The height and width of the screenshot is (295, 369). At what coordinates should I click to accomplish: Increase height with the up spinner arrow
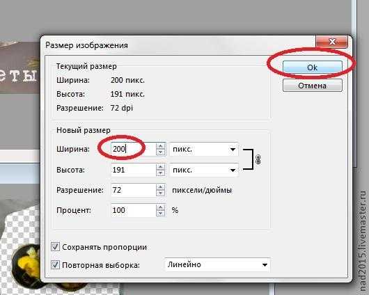click(161, 167)
